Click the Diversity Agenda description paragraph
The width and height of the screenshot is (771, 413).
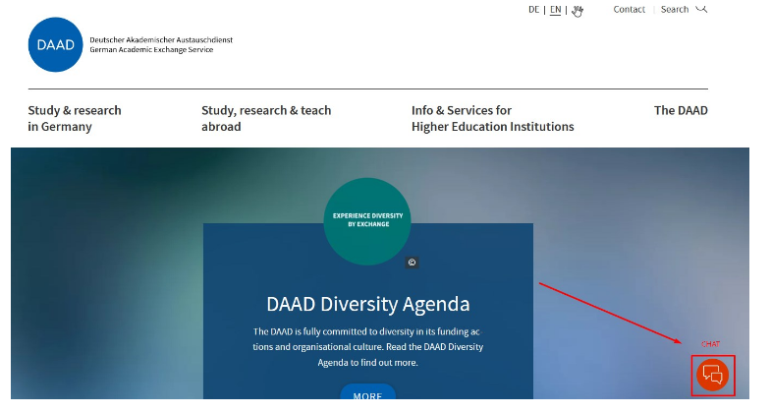[367, 347]
